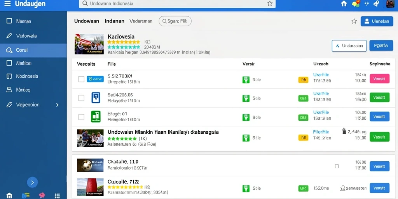Click the grid apps icon at sidebar bottom
Viewport: 398px width, 199px height.
[57, 196]
